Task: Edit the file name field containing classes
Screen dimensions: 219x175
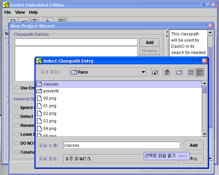Action: pos(122,145)
